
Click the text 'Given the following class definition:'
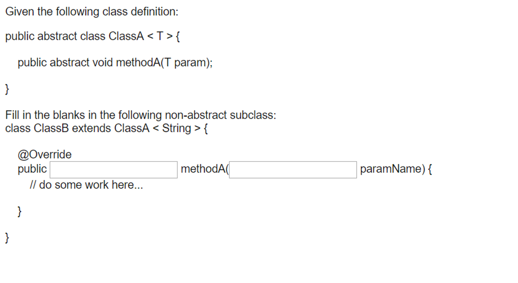tap(91, 11)
